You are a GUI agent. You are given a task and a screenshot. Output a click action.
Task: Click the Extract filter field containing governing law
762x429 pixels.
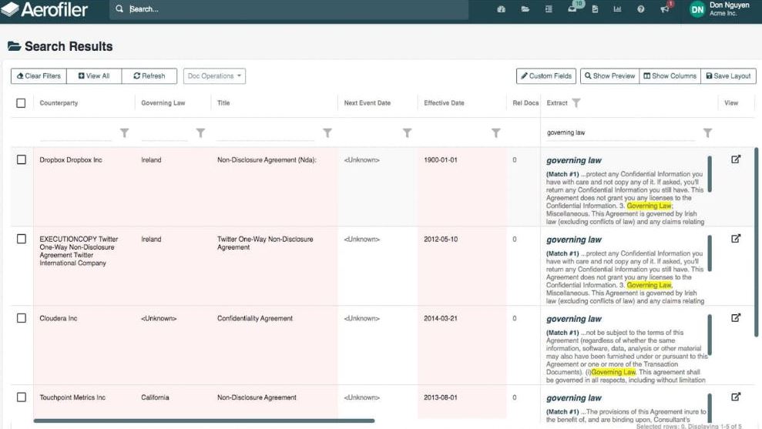click(x=620, y=132)
